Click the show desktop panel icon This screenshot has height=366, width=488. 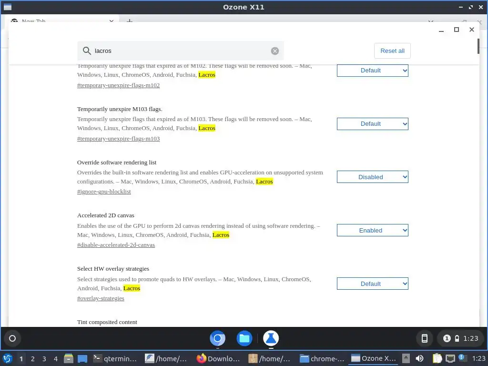point(82,358)
